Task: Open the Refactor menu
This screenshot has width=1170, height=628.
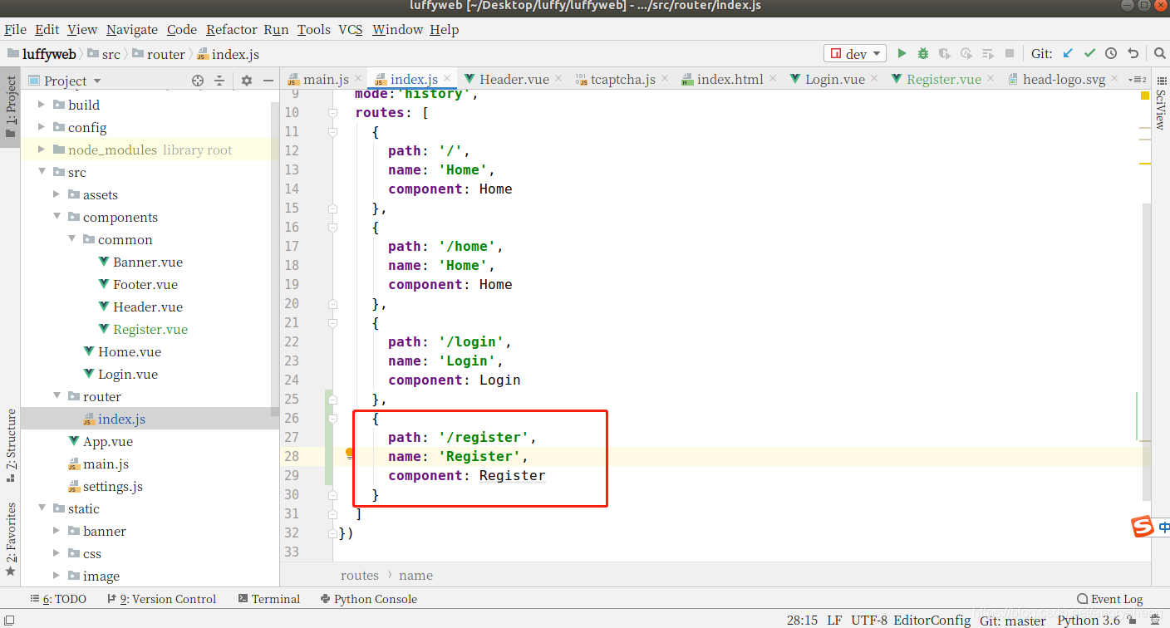Action: [x=232, y=29]
